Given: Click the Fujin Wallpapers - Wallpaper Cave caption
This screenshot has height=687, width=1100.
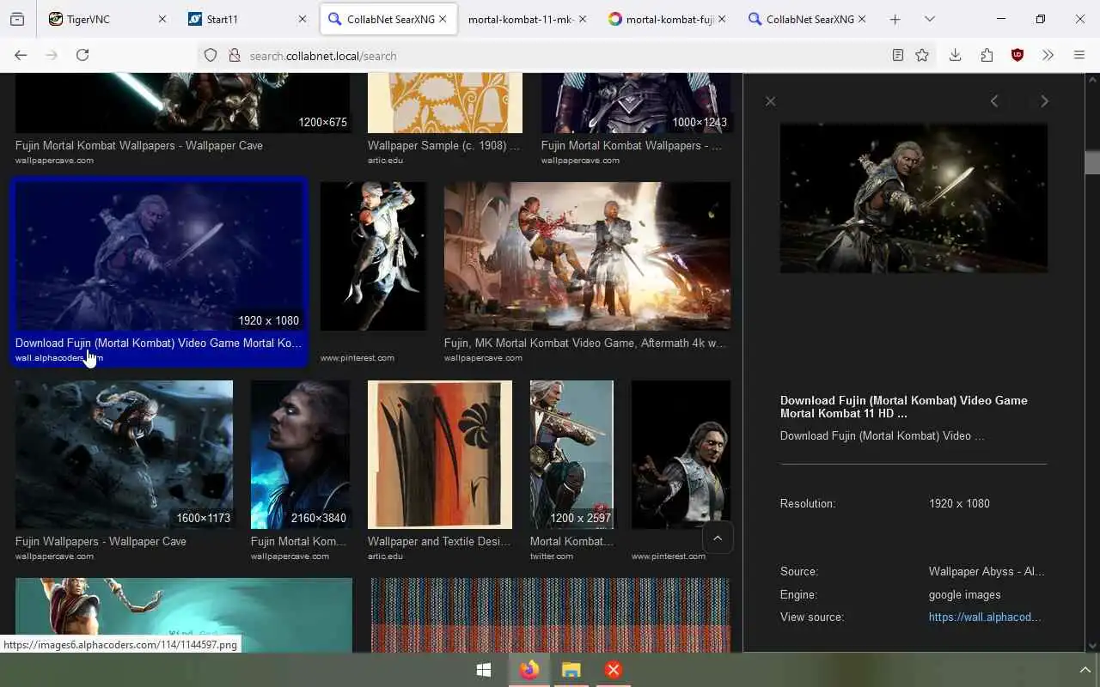Looking at the screenshot, I should coord(101,541).
